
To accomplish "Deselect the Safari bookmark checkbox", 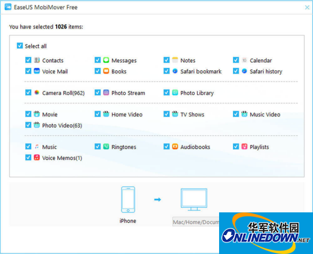I will click(x=166, y=71).
